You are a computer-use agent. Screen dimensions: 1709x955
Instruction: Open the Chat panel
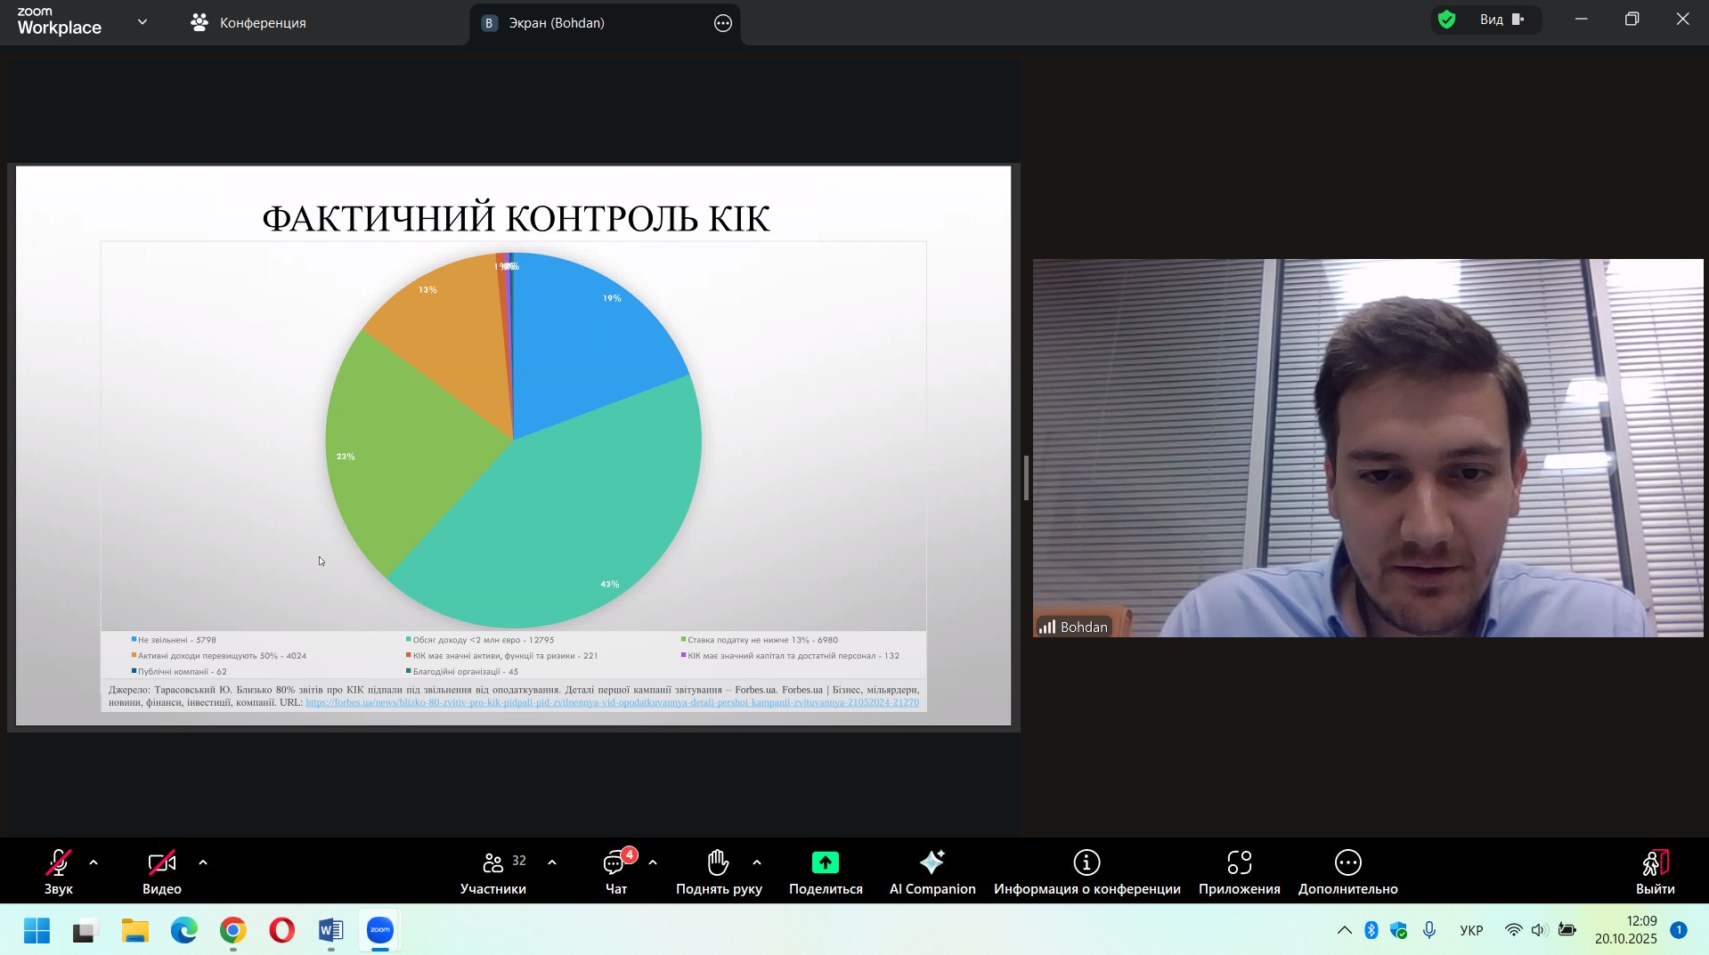(616, 871)
